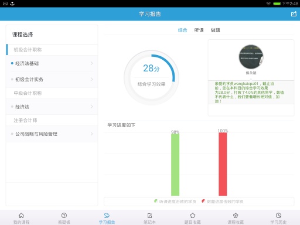Image resolution: width=300 pixels, height=225 pixels.
Task: Click the green teacher message text
Action: click(x=249, y=93)
